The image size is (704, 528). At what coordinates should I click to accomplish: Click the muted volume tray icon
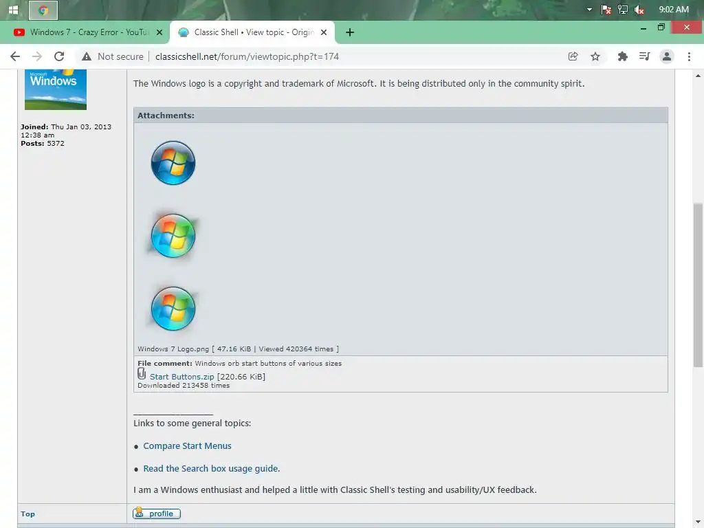coord(639,10)
